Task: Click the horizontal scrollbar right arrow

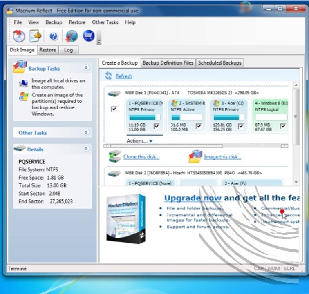Action: pyautogui.click(x=284, y=146)
